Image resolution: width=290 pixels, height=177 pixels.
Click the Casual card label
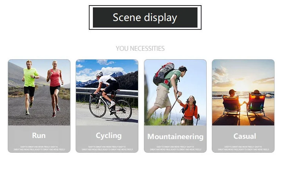245,136
